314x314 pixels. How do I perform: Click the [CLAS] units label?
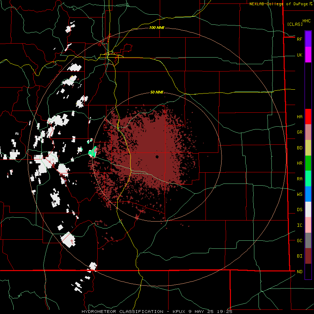pyautogui.click(x=295, y=24)
